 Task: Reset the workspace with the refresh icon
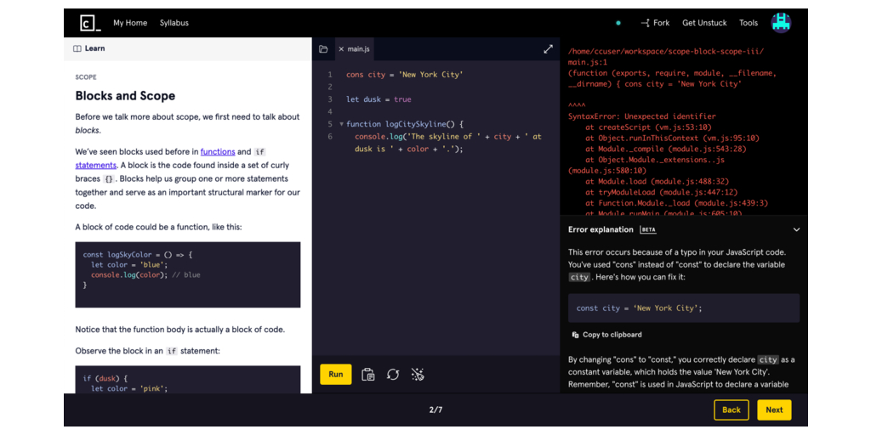click(x=392, y=375)
